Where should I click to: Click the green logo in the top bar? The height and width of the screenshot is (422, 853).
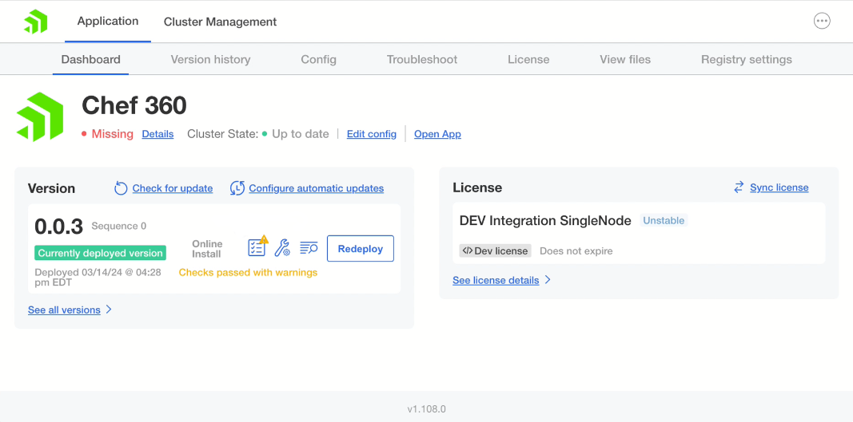tap(36, 22)
